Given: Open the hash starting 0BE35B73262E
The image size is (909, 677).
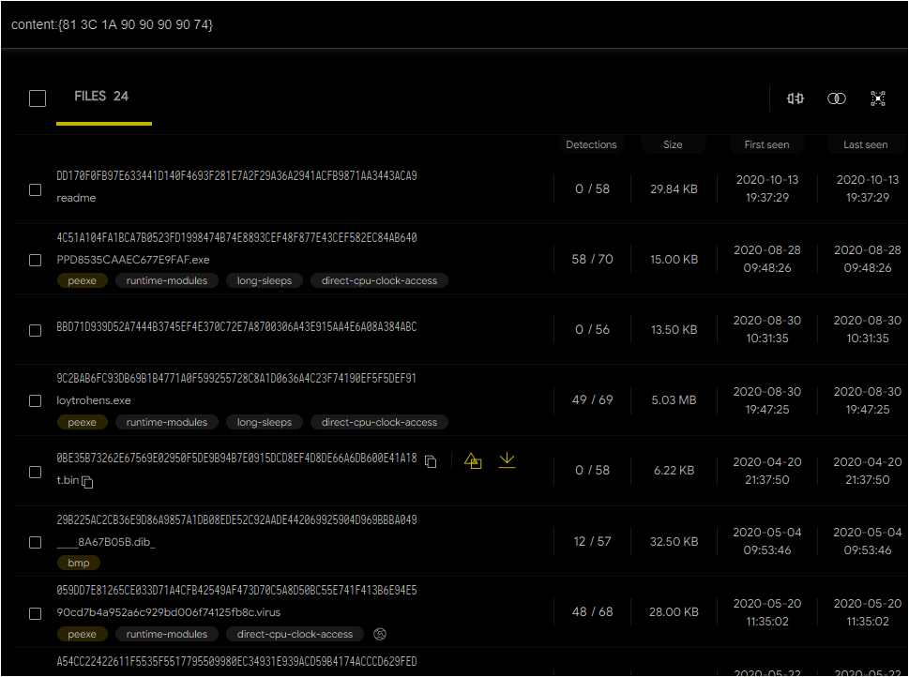Looking at the screenshot, I should tap(236, 458).
